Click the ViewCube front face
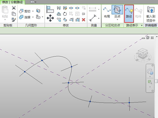This screenshot has width=158, height=118. [141, 54]
